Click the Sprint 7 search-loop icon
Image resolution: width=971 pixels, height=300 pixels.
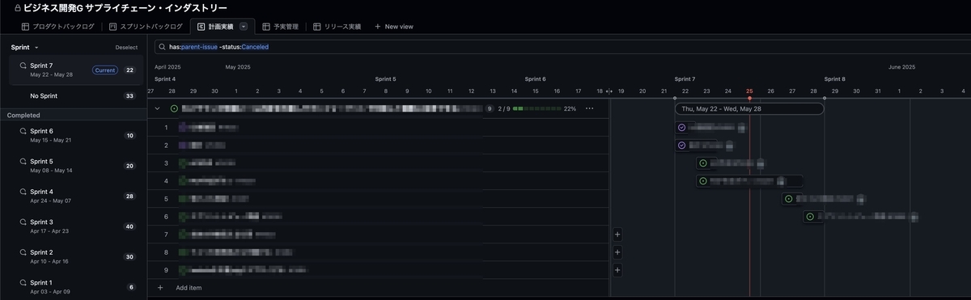(23, 65)
